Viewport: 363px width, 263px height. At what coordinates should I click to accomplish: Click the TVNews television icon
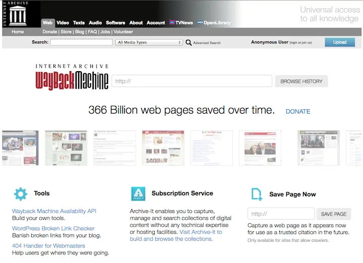(172, 22)
